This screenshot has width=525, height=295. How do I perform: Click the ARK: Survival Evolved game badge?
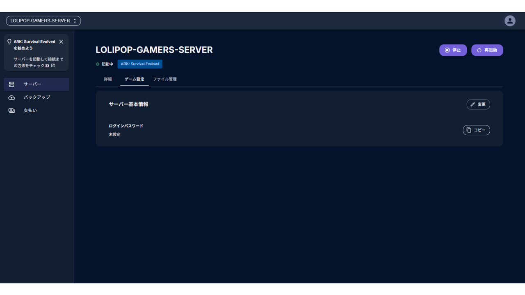[140, 64]
